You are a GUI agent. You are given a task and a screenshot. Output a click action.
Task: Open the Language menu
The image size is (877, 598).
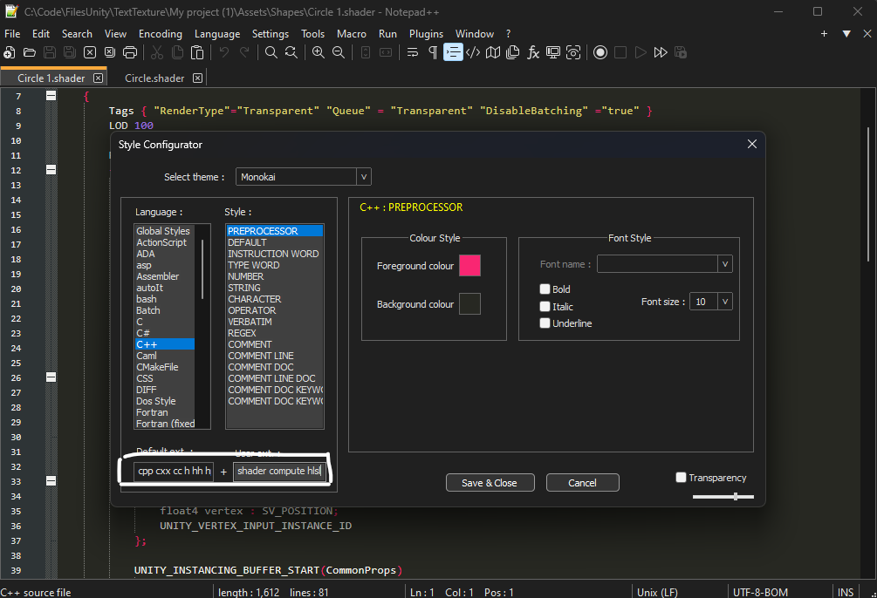pyautogui.click(x=217, y=34)
